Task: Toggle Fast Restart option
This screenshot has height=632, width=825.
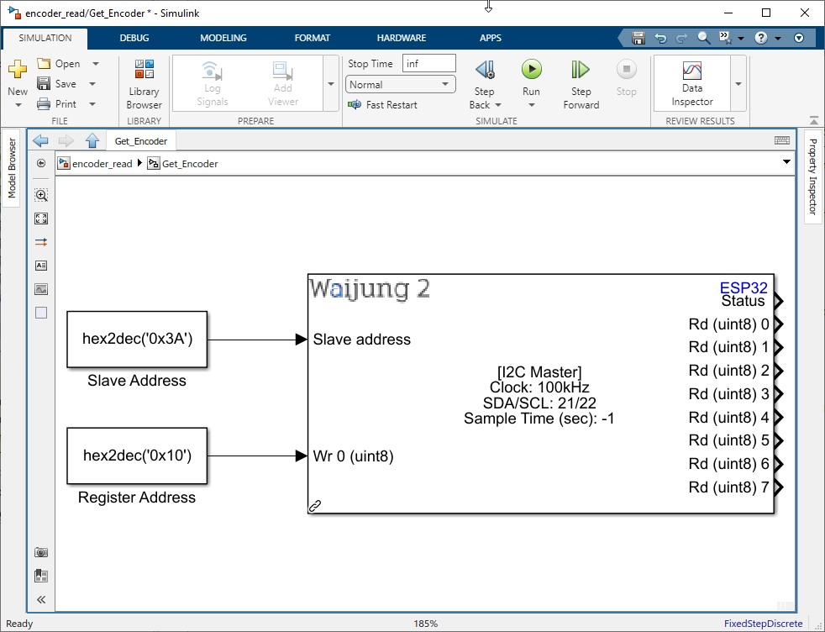Action: (x=383, y=105)
